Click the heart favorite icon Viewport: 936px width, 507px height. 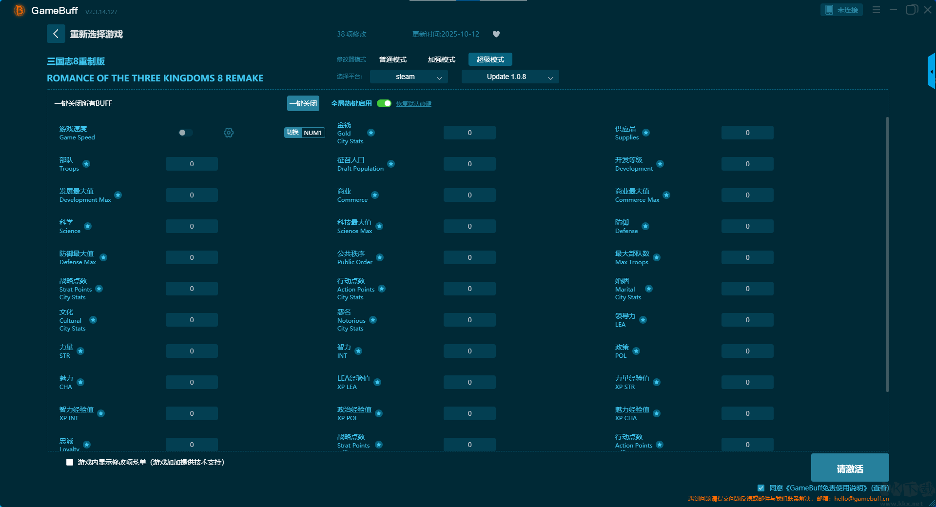click(496, 34)
